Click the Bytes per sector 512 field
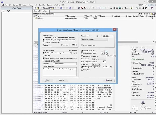 click(x=74, y=45)
